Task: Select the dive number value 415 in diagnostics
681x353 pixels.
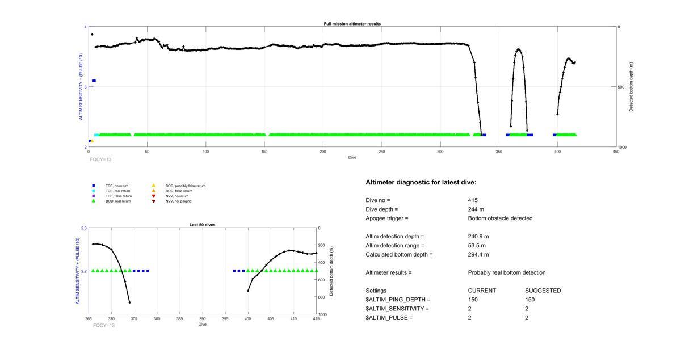Action: [473, 200]
